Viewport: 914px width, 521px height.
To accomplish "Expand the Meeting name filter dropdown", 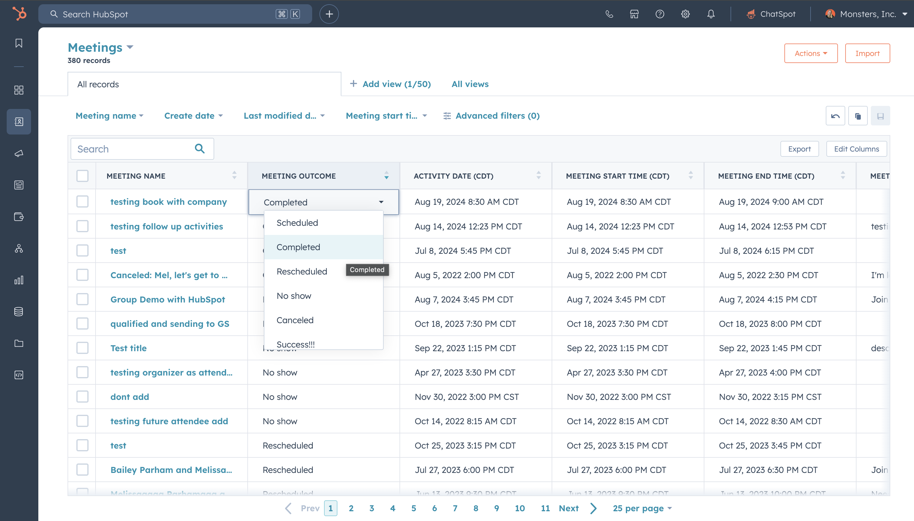I will coord(110,116).
